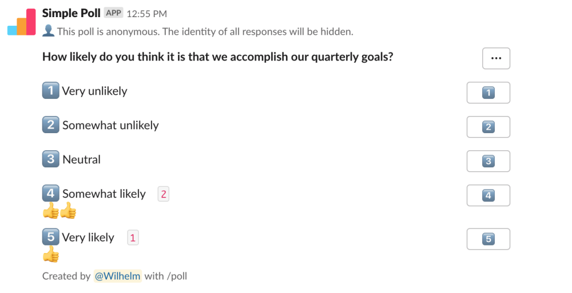Image resolution: width=572 pixels, height=293 pixels.
Task: Click the anonymous silhouette icon
Action: [x=49, y=31]
